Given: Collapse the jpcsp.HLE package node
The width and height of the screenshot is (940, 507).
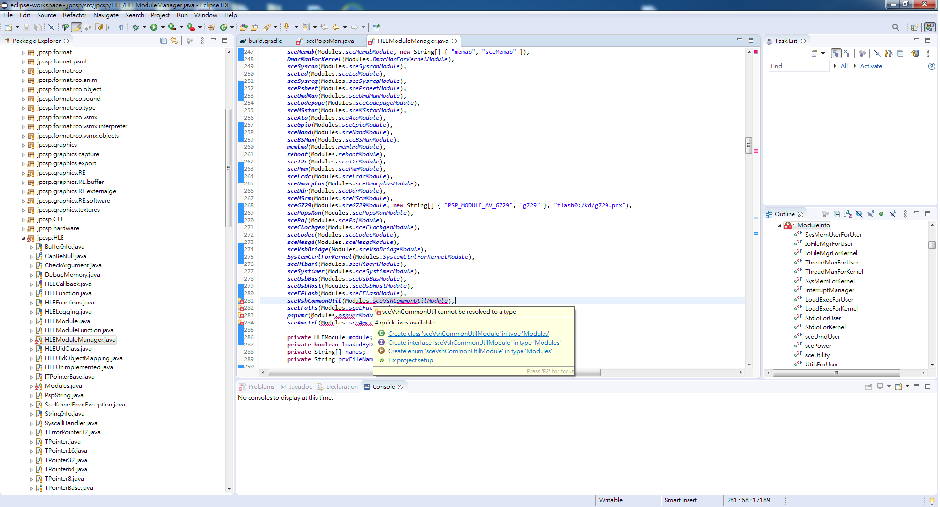Looking at the screenshot, I should pos(23,238).
